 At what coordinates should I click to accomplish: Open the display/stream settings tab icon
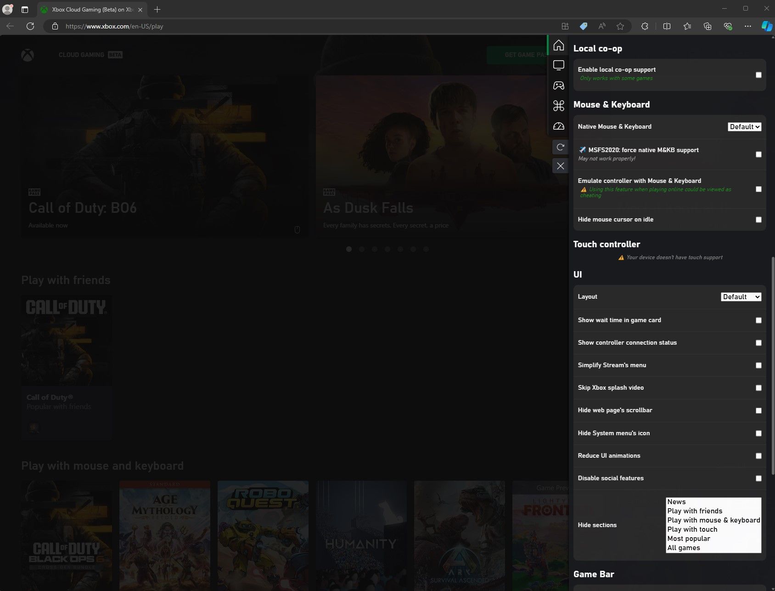(558, 65)
